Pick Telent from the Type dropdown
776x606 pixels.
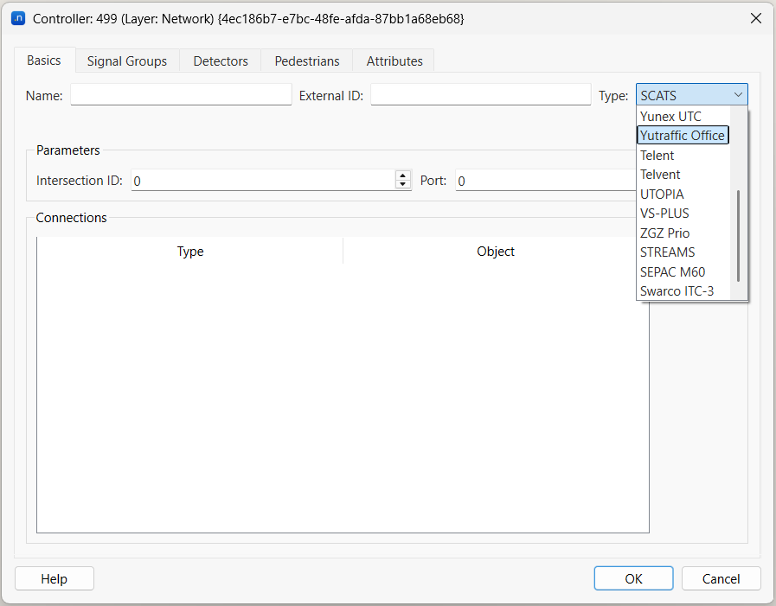(x=683, y=156)
